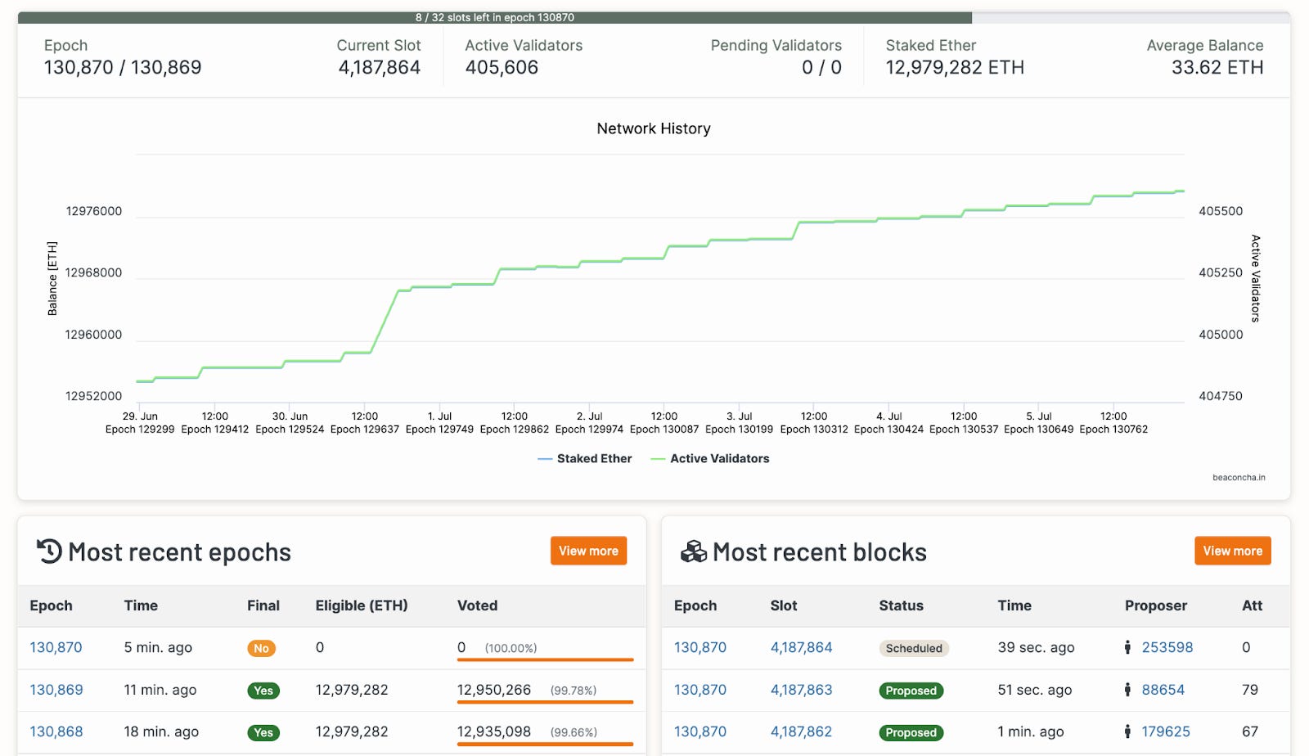Viewport: 1309px width, 756px height.
Task: Click the voted progress bar for epoch 130,870
Action: pos(545,659)
